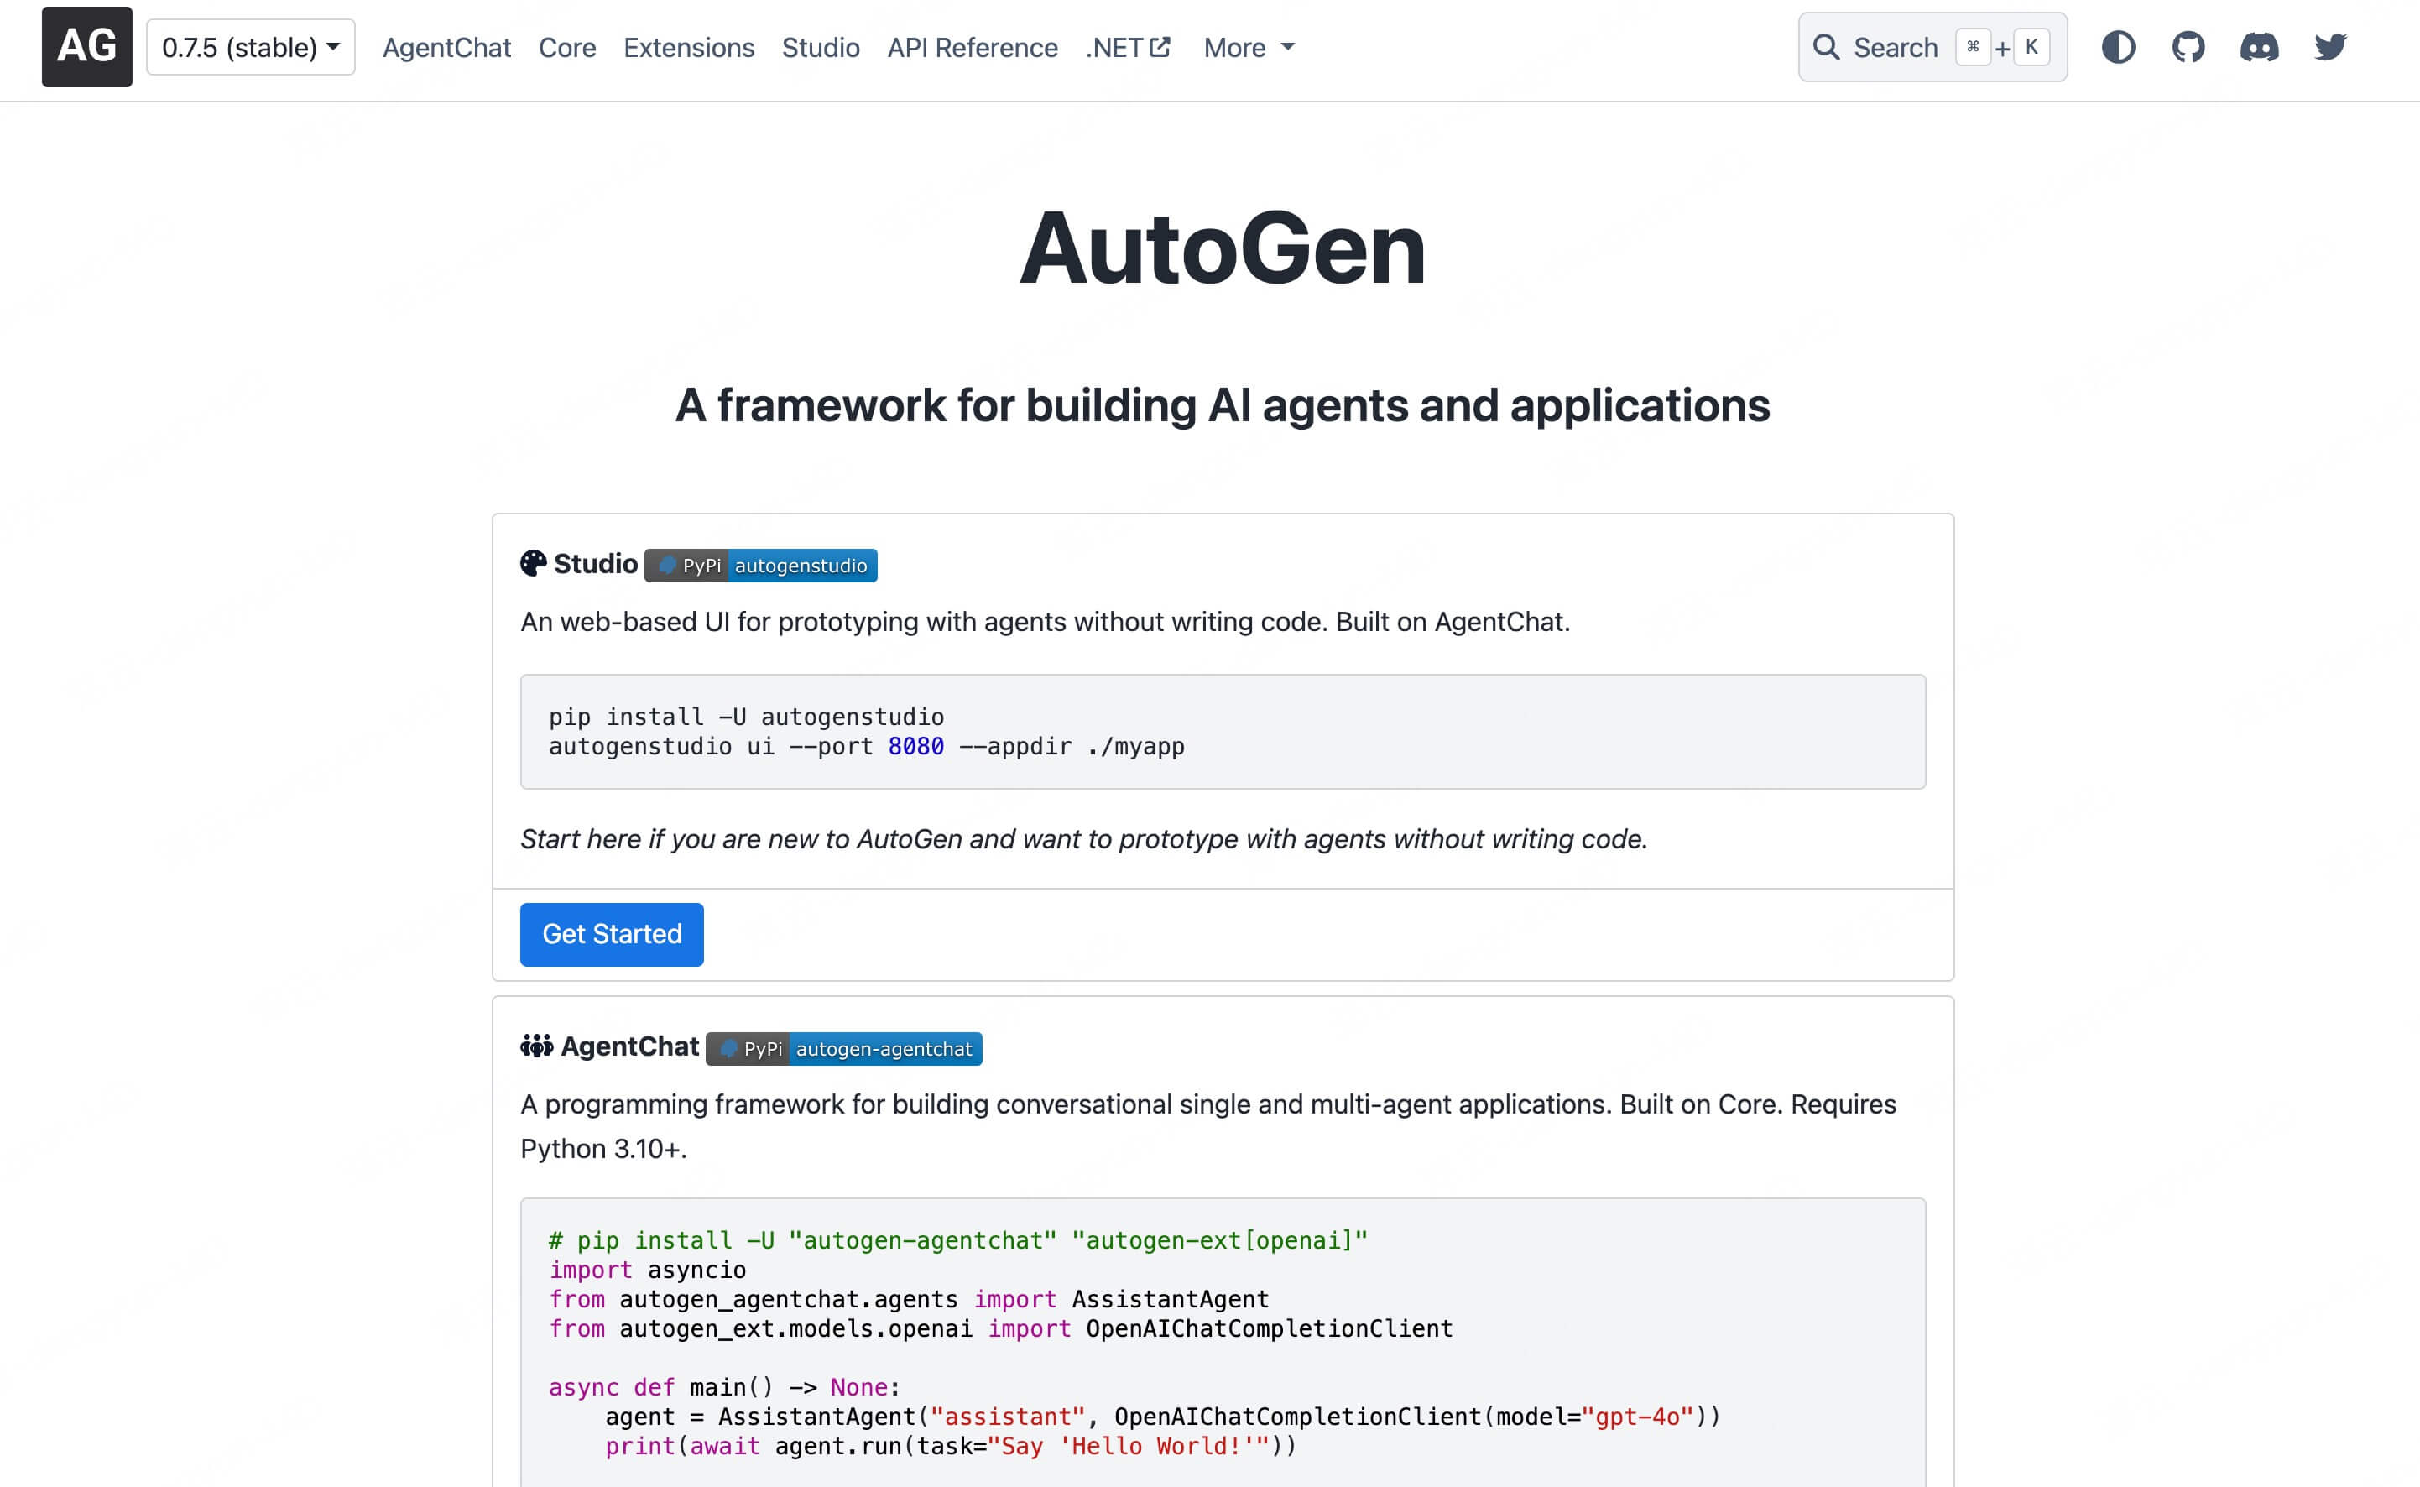
Task: Go to AgentChat in the navbar
Action: (446, 47)
